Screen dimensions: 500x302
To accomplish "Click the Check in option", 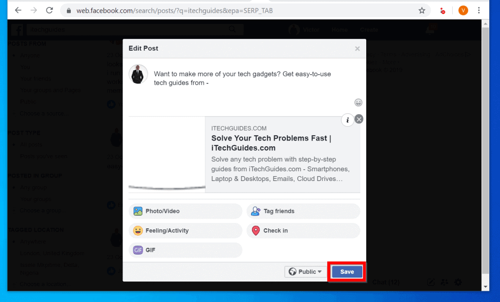I will click(x=303, y=231).
